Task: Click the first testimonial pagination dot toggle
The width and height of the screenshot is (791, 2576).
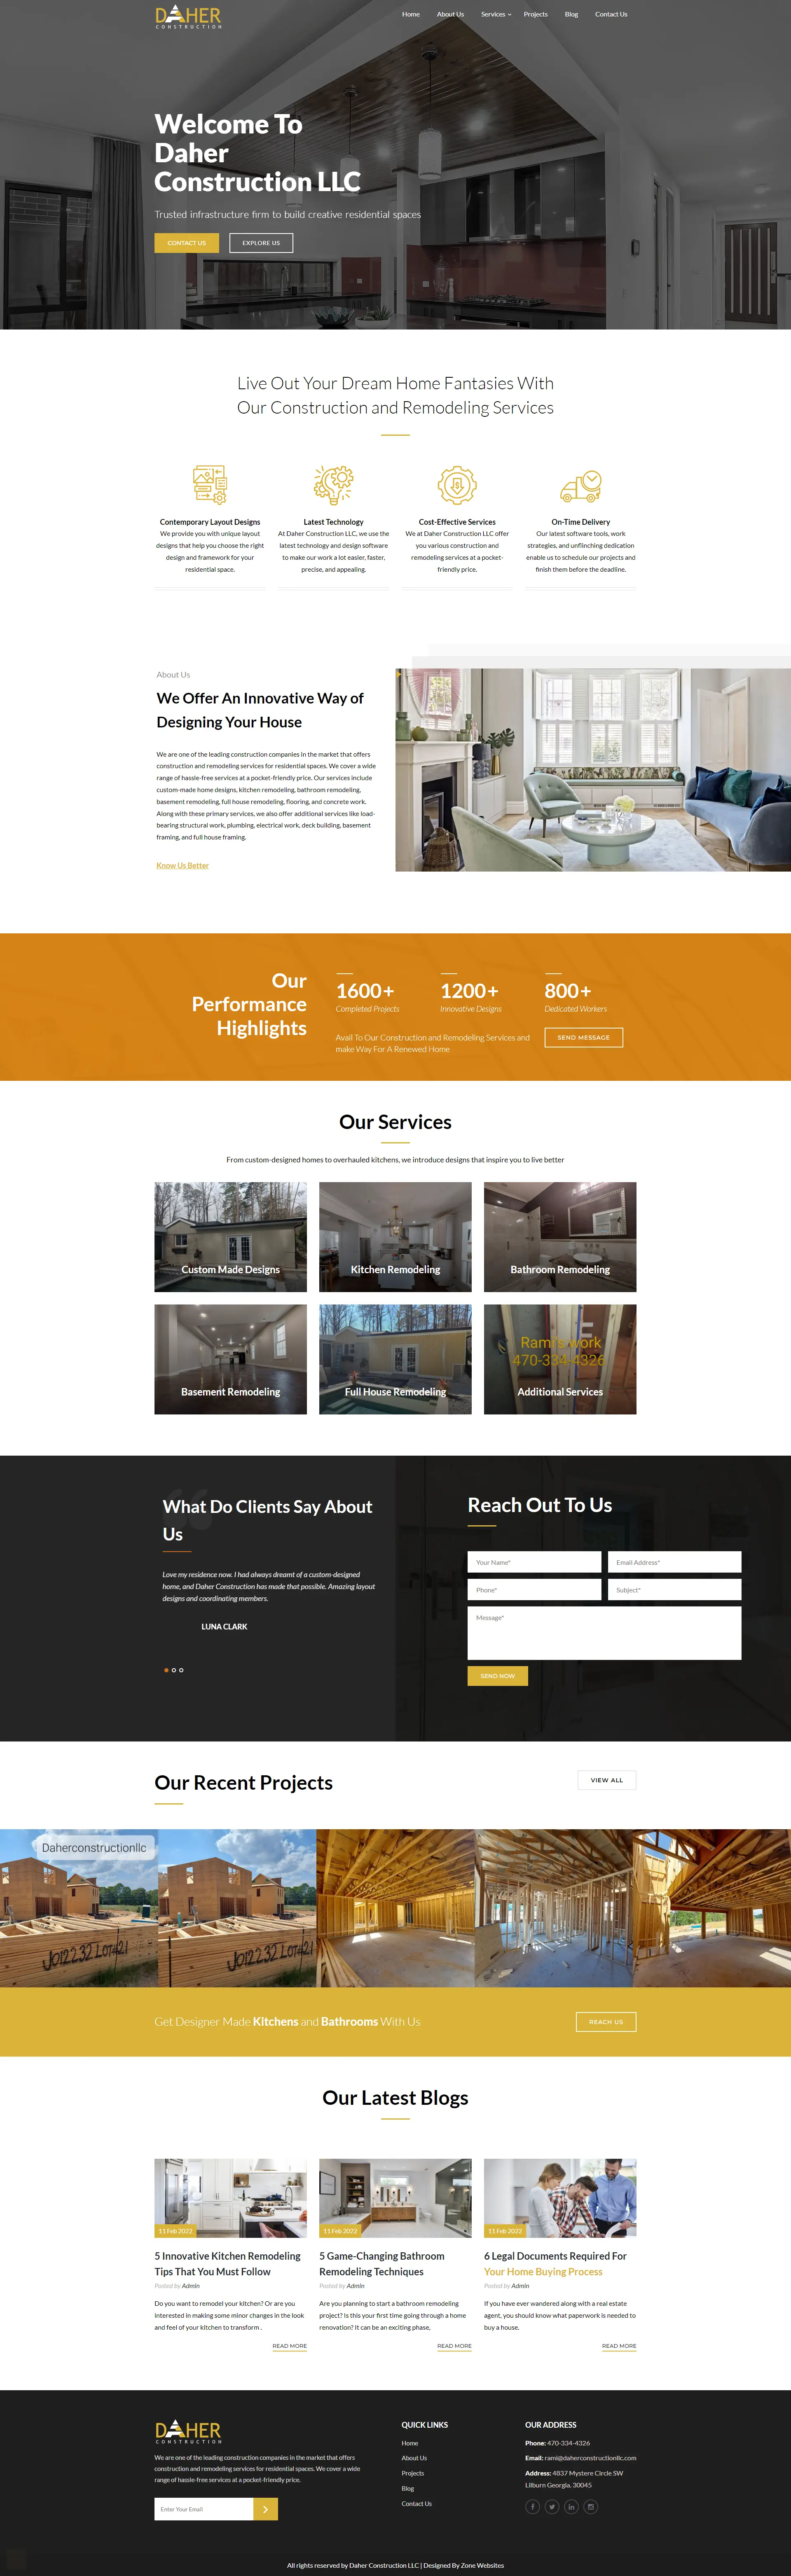Action: pyautogui.click(x=164, y=1664)
